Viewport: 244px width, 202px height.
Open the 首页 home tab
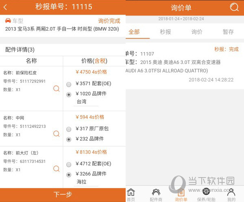[x=131, y=195]
